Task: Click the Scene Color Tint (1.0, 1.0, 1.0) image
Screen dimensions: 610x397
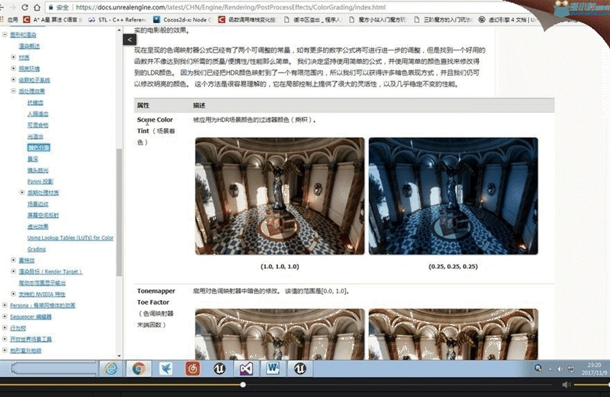Action: tap(280, 196)
